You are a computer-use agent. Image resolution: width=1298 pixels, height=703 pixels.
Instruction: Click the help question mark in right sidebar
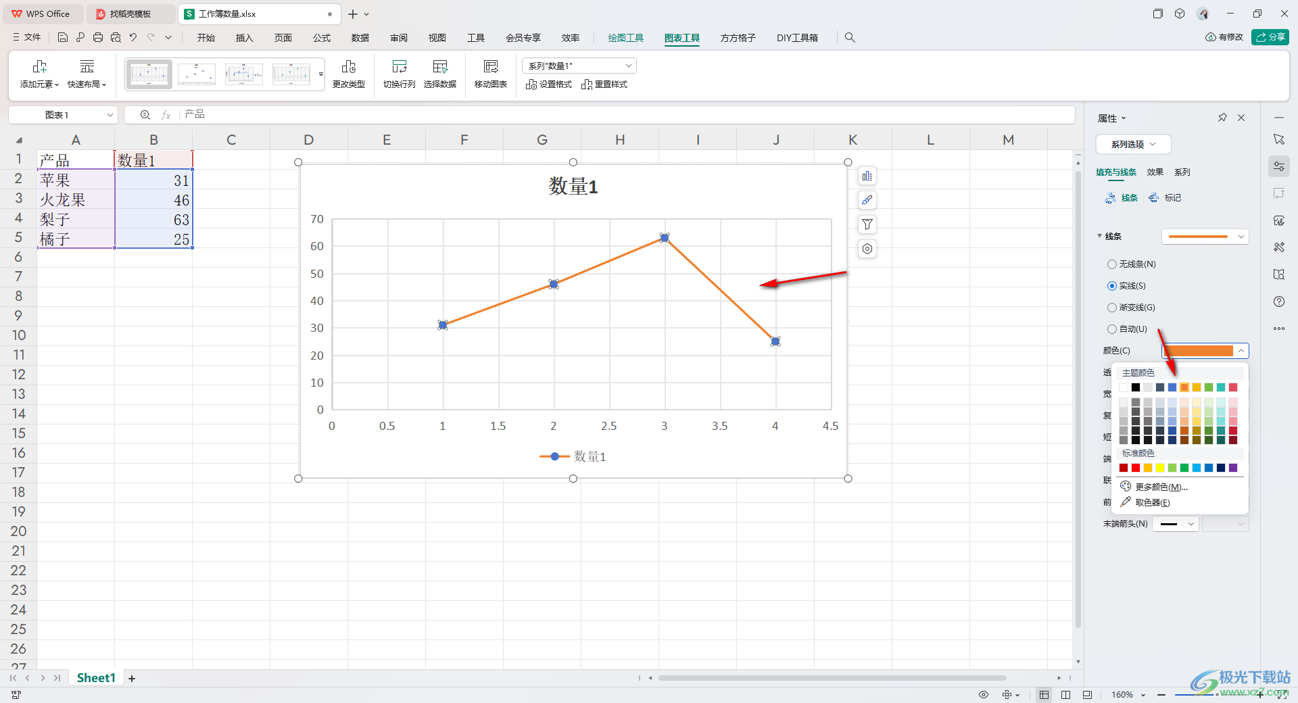click(x=1279, y=301)
